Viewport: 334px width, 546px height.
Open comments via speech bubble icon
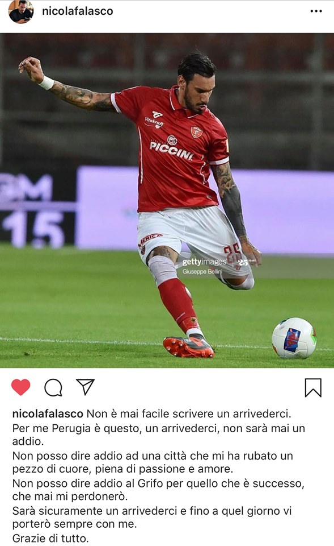tap(53, 387)
